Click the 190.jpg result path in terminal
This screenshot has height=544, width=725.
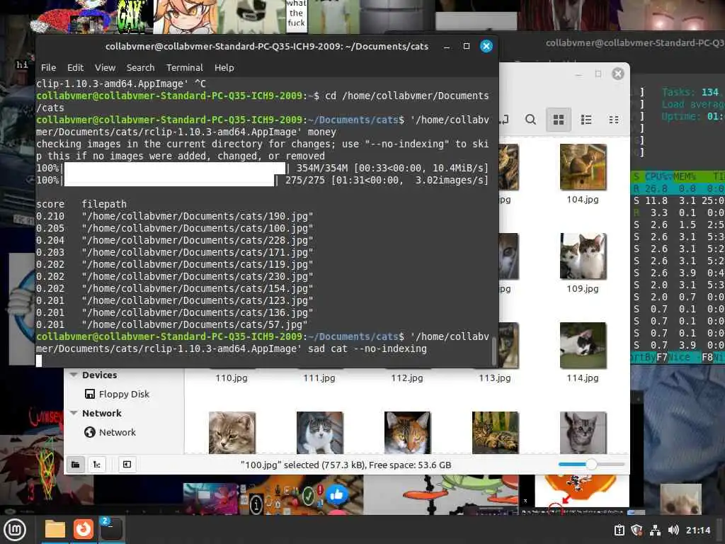coord(198,216)
